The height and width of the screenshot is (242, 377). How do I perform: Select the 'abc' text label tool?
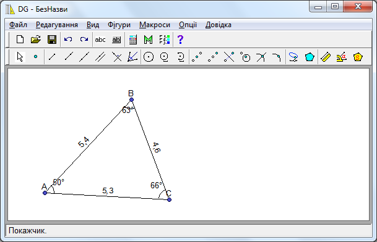(x=100, y=40)
